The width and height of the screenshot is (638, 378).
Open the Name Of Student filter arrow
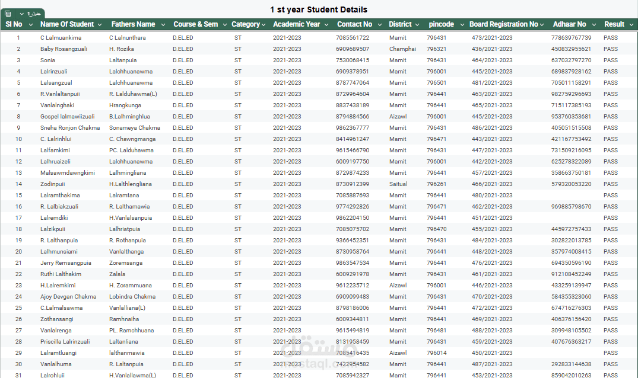[100, 25]
